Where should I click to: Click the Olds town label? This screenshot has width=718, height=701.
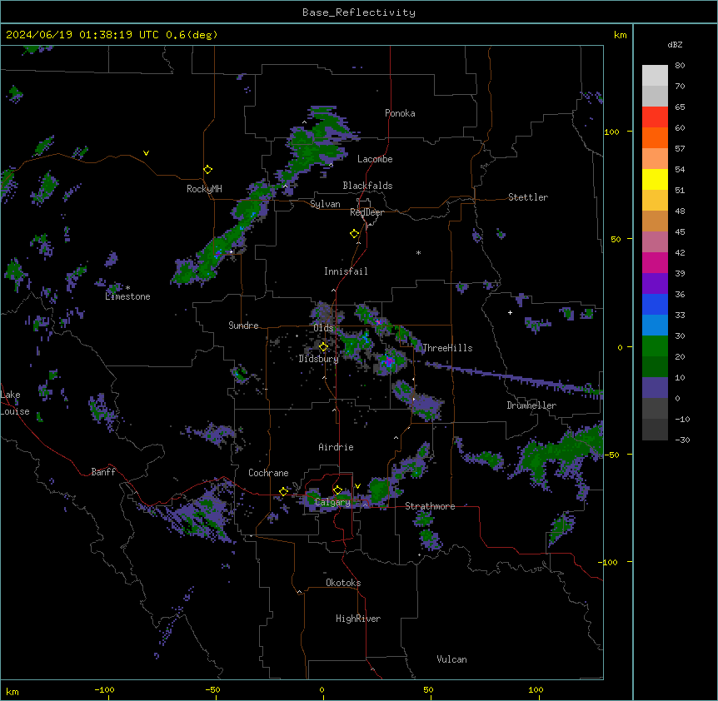click(x=323, y=328)
